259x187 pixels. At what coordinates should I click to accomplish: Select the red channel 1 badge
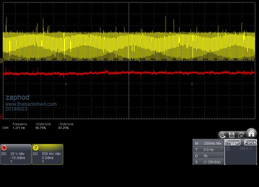click(4, 148)
